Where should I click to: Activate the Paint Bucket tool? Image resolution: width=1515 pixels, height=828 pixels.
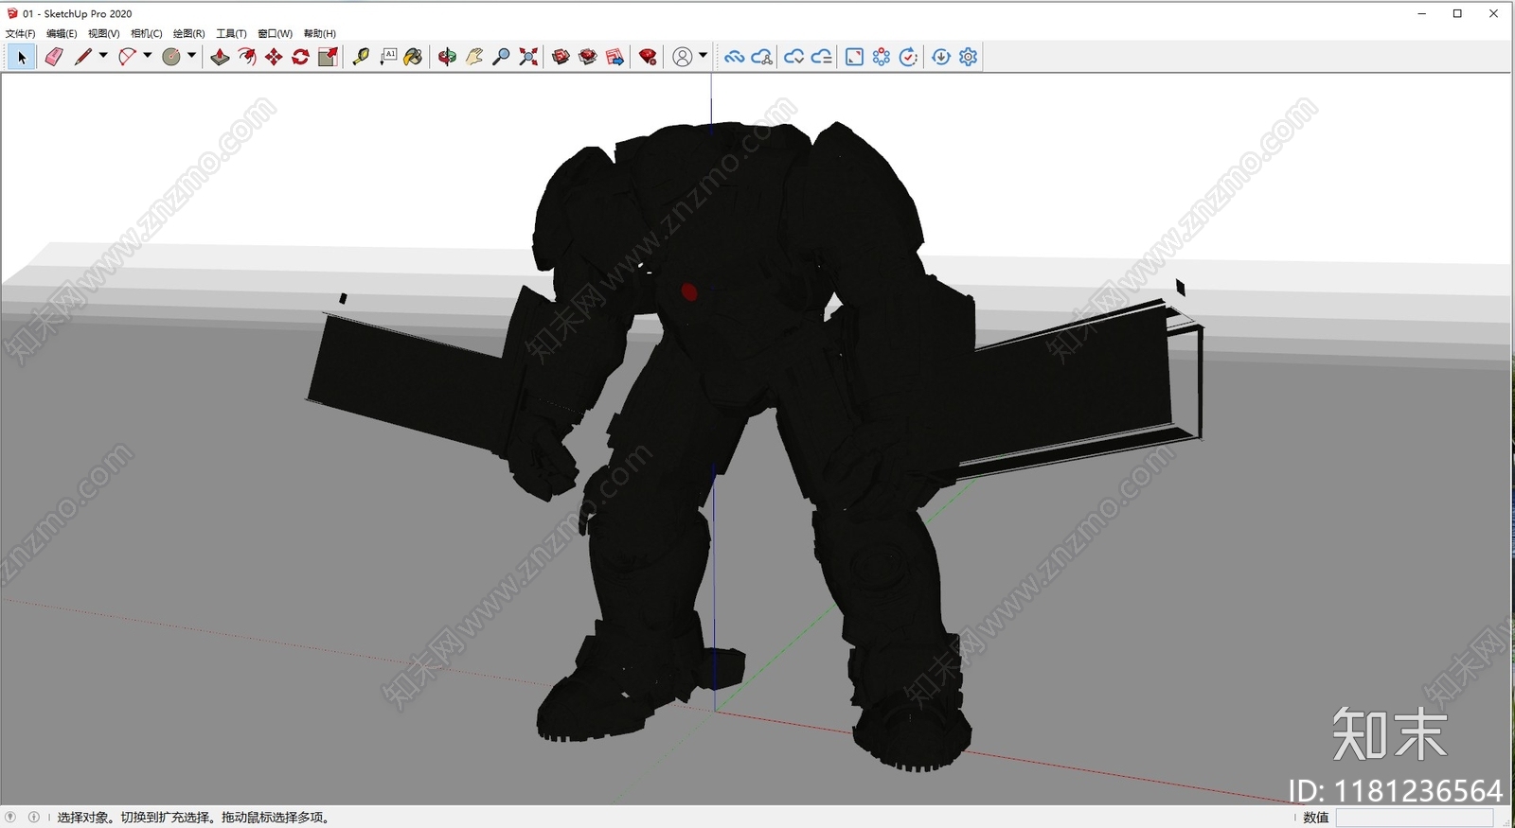pyautogui.click(x=413, y=57)
